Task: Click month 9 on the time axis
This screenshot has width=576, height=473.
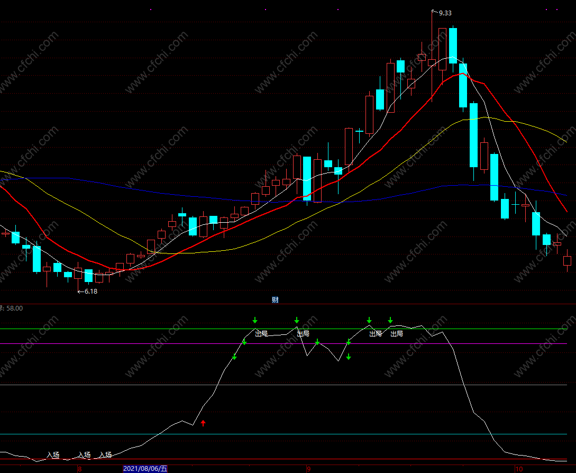Action: click(x=308, y=469)
